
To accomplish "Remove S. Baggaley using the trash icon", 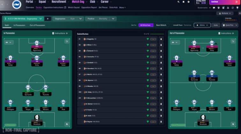I will (161, 39).
